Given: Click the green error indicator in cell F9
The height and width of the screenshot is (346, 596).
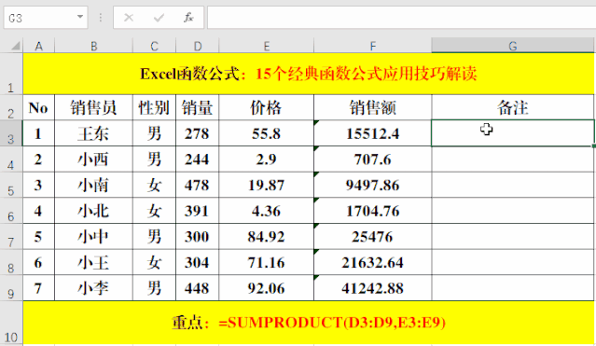Looking at the screenshot, I should click(316, 278).
